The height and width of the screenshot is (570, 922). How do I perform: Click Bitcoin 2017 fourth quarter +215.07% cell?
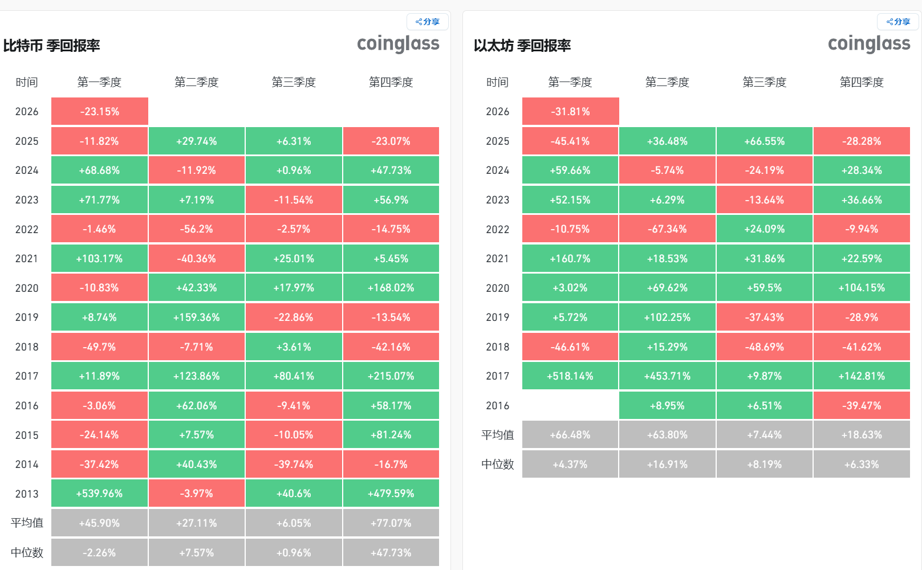tap(391, 376)
